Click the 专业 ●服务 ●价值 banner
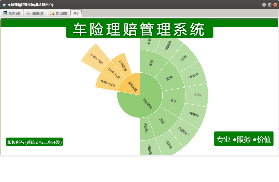Screen dimensions: 279x182 244,139
